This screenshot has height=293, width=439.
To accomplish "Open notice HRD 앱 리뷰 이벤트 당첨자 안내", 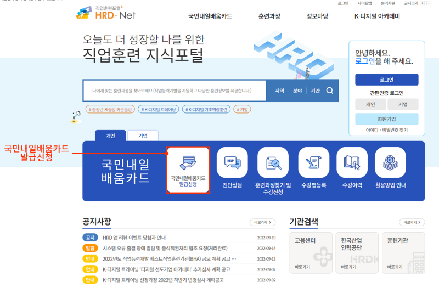I will click(x=134, y=238).
